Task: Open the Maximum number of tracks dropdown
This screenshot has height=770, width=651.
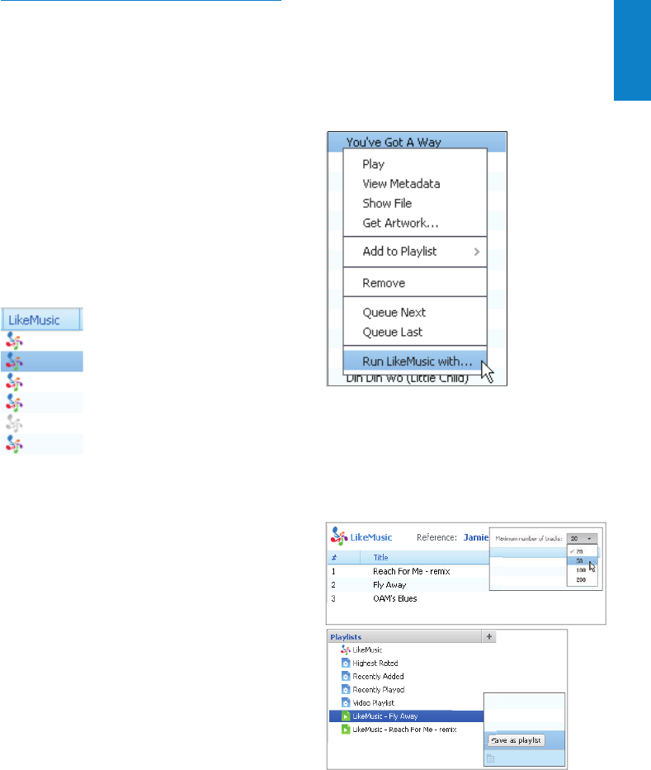Action: coord(582,538)
